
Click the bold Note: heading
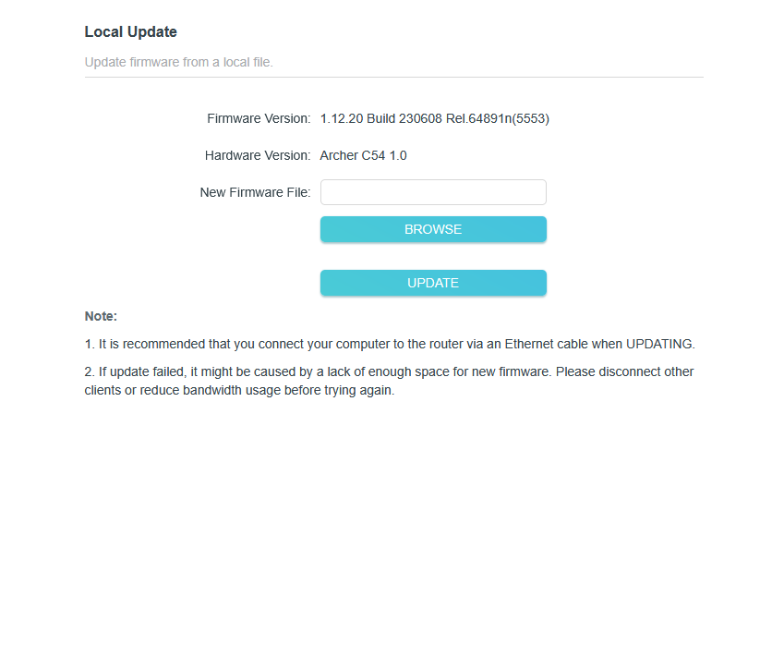click(x=101, y=316)
